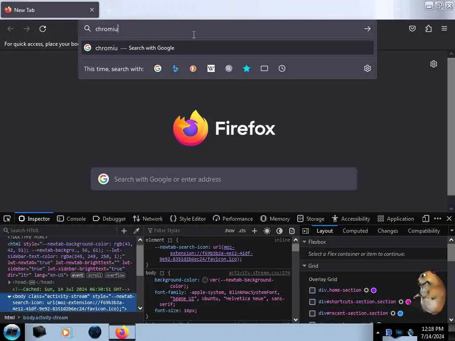Screen dimensions: 455x341
Task: Go back to previous page
Action: tap(11, 29)
